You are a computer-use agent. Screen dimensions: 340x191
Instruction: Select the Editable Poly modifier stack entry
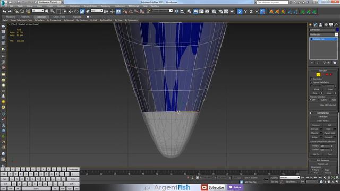click(x=324, y=39)
